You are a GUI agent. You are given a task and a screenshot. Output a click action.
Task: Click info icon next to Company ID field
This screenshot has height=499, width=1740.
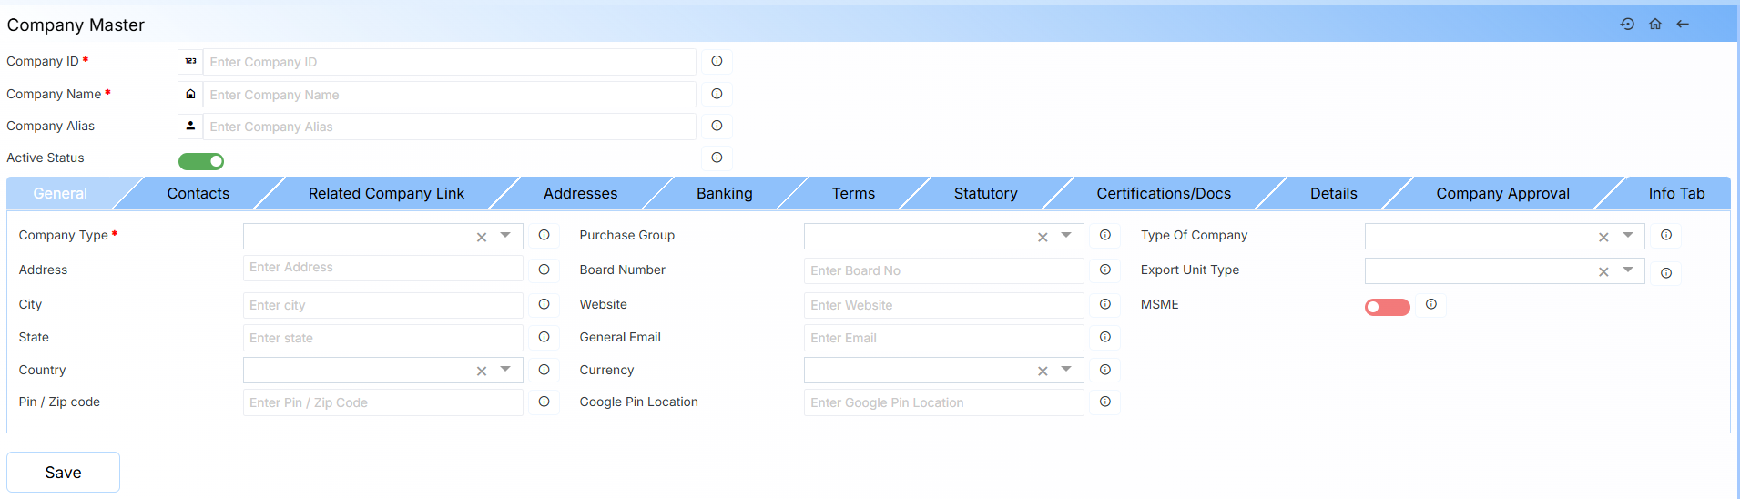pos(717,61)
